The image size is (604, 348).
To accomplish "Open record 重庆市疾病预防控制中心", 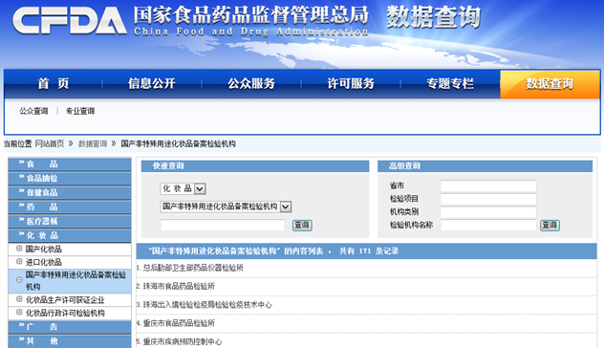I will pyautogui.click(x=183, y=342).
